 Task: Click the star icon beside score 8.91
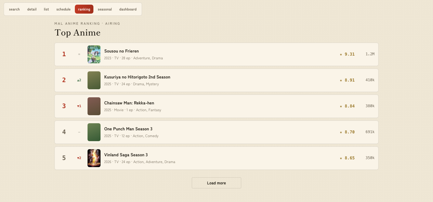tap(341, 80)
